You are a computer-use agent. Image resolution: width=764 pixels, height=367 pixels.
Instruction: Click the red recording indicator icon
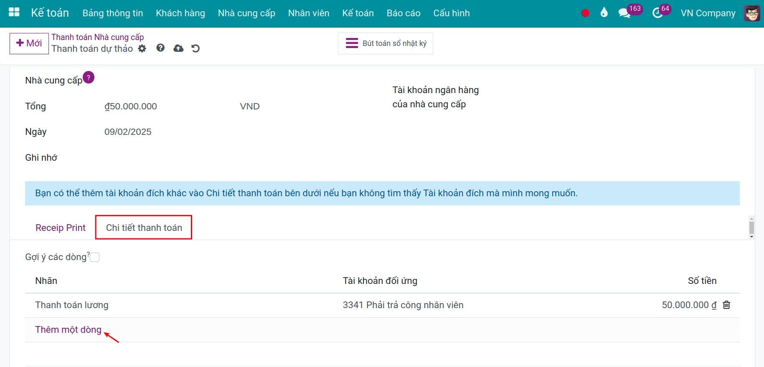click(585, 13)
